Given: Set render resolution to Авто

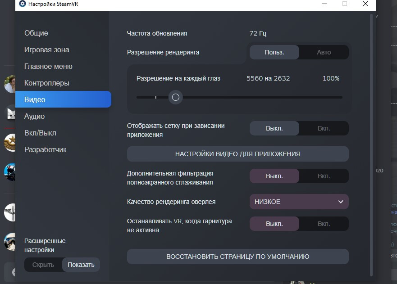Looking at the screenshot, I should click(324, 52).
